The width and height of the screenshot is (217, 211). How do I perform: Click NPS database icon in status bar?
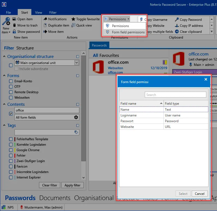click(4, 207)
